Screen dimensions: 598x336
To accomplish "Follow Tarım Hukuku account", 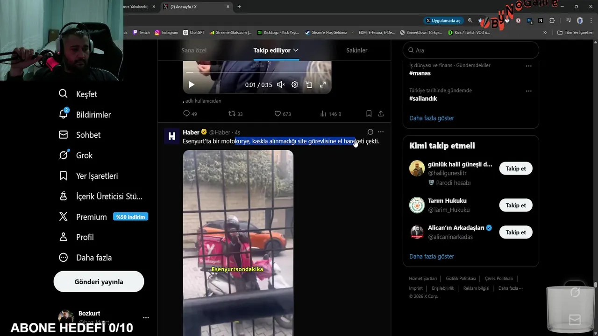I will coord(516,205).
